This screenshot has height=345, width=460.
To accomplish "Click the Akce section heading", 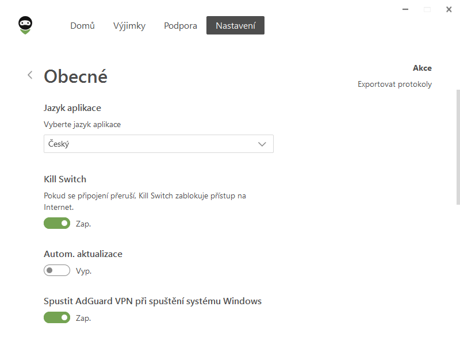I will coord(422,68).
